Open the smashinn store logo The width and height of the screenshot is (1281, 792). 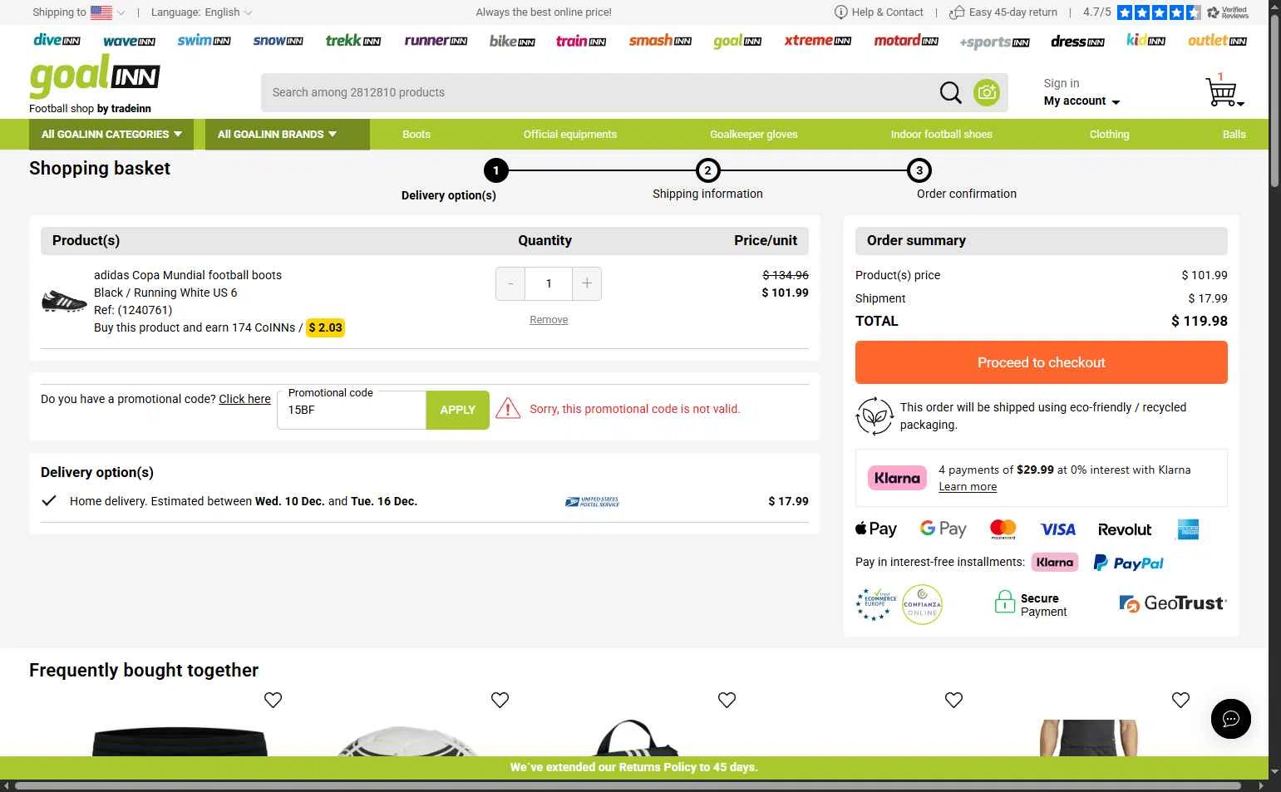click(x=660, y=40)
